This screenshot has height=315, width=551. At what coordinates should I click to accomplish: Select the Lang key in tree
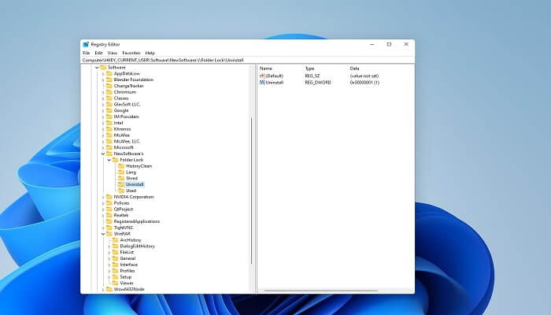pos(131,172)
